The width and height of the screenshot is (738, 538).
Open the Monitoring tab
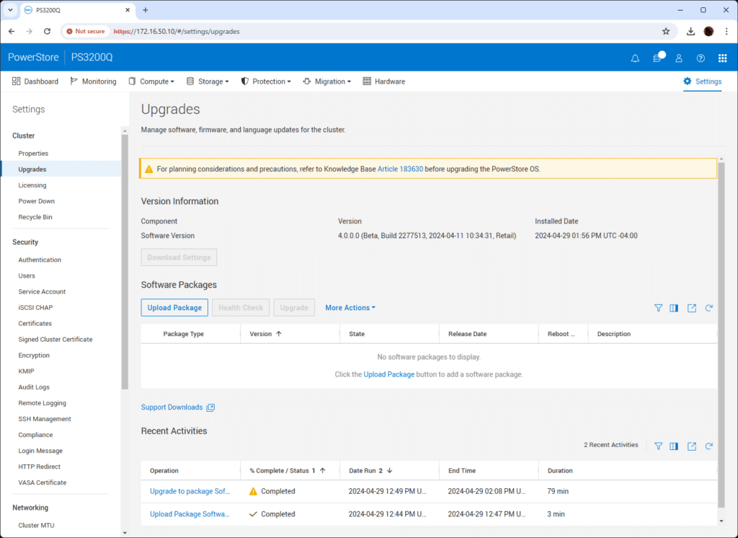(93, 81)
